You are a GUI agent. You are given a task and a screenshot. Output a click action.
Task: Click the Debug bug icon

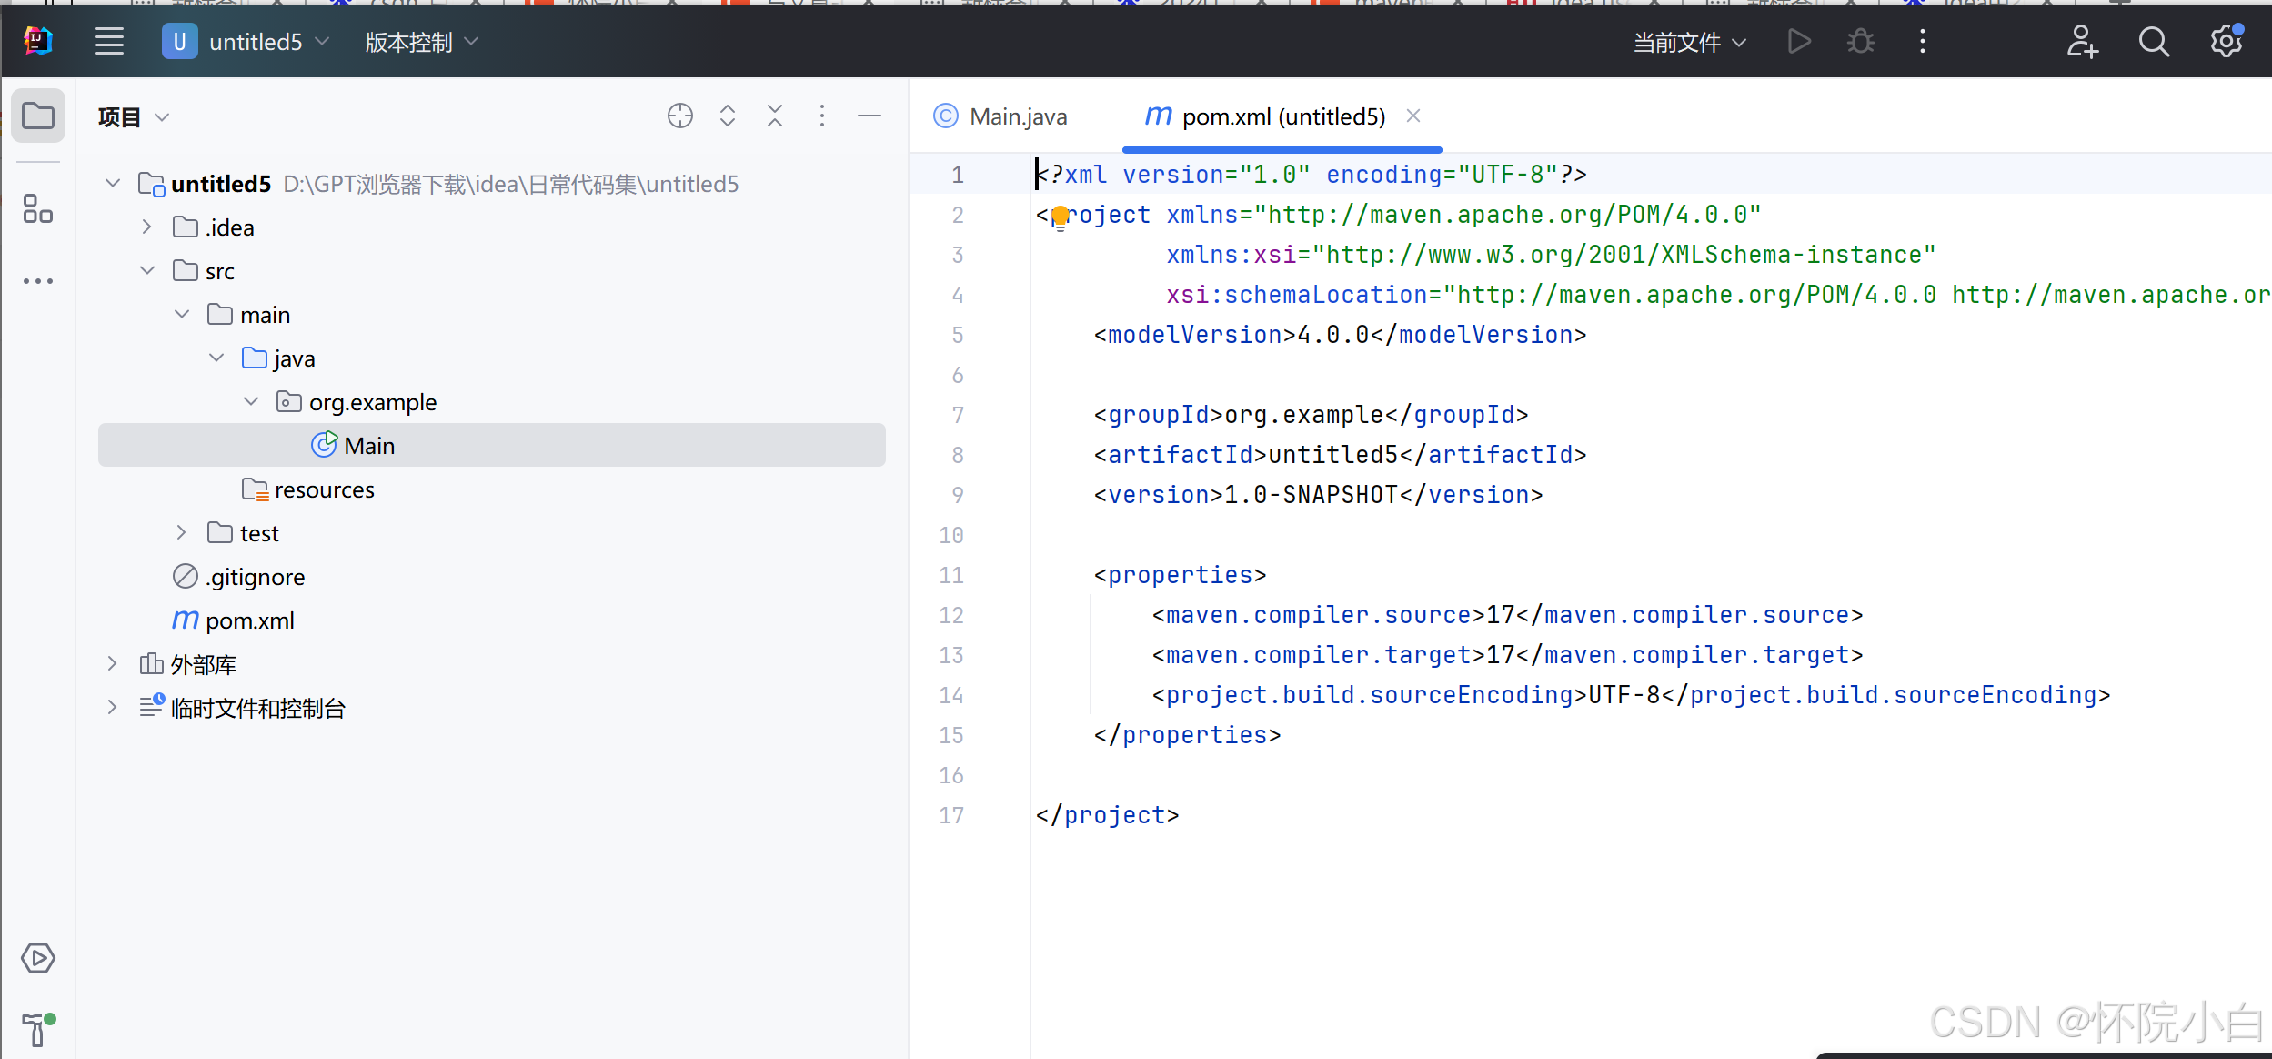coord(1860,42)
